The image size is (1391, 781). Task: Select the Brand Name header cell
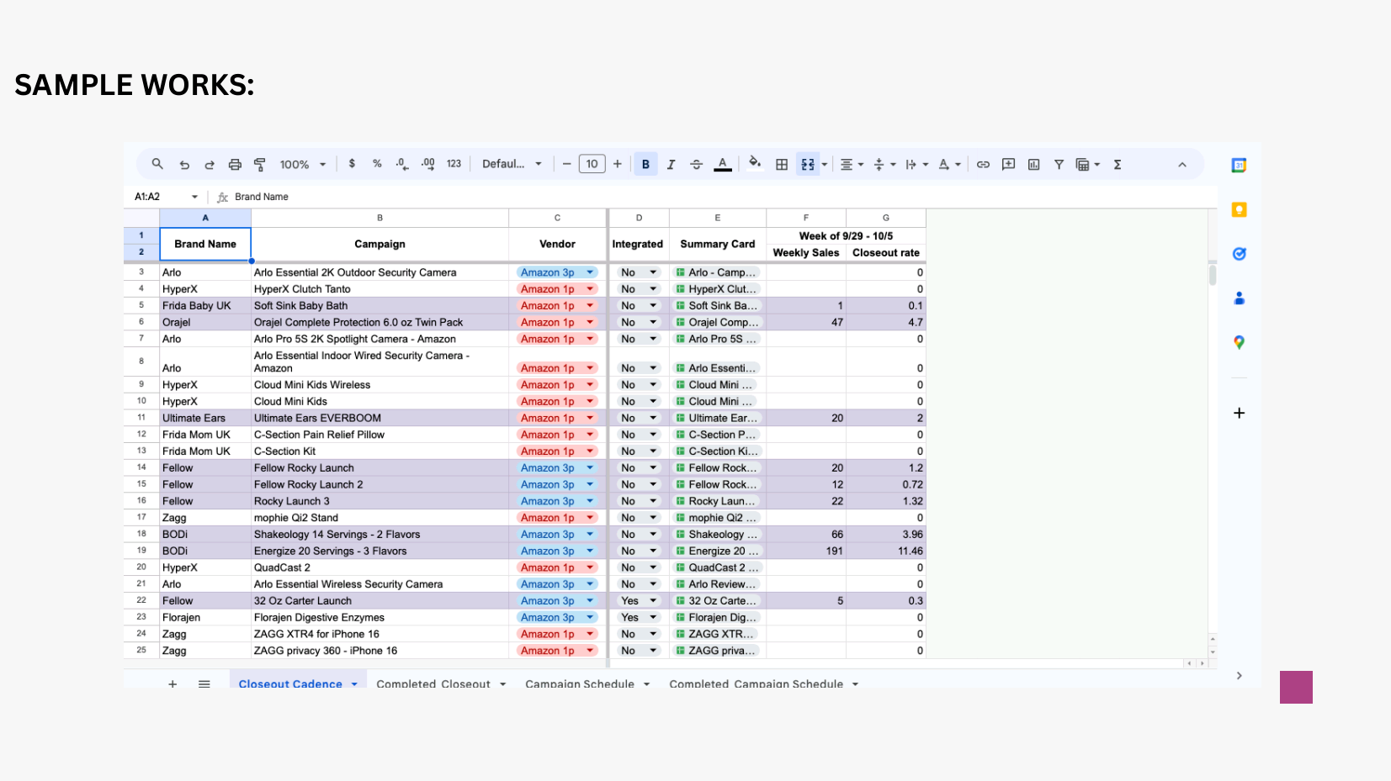point(205,245)
